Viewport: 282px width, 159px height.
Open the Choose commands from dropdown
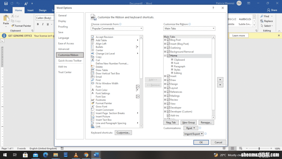(117, 28)
